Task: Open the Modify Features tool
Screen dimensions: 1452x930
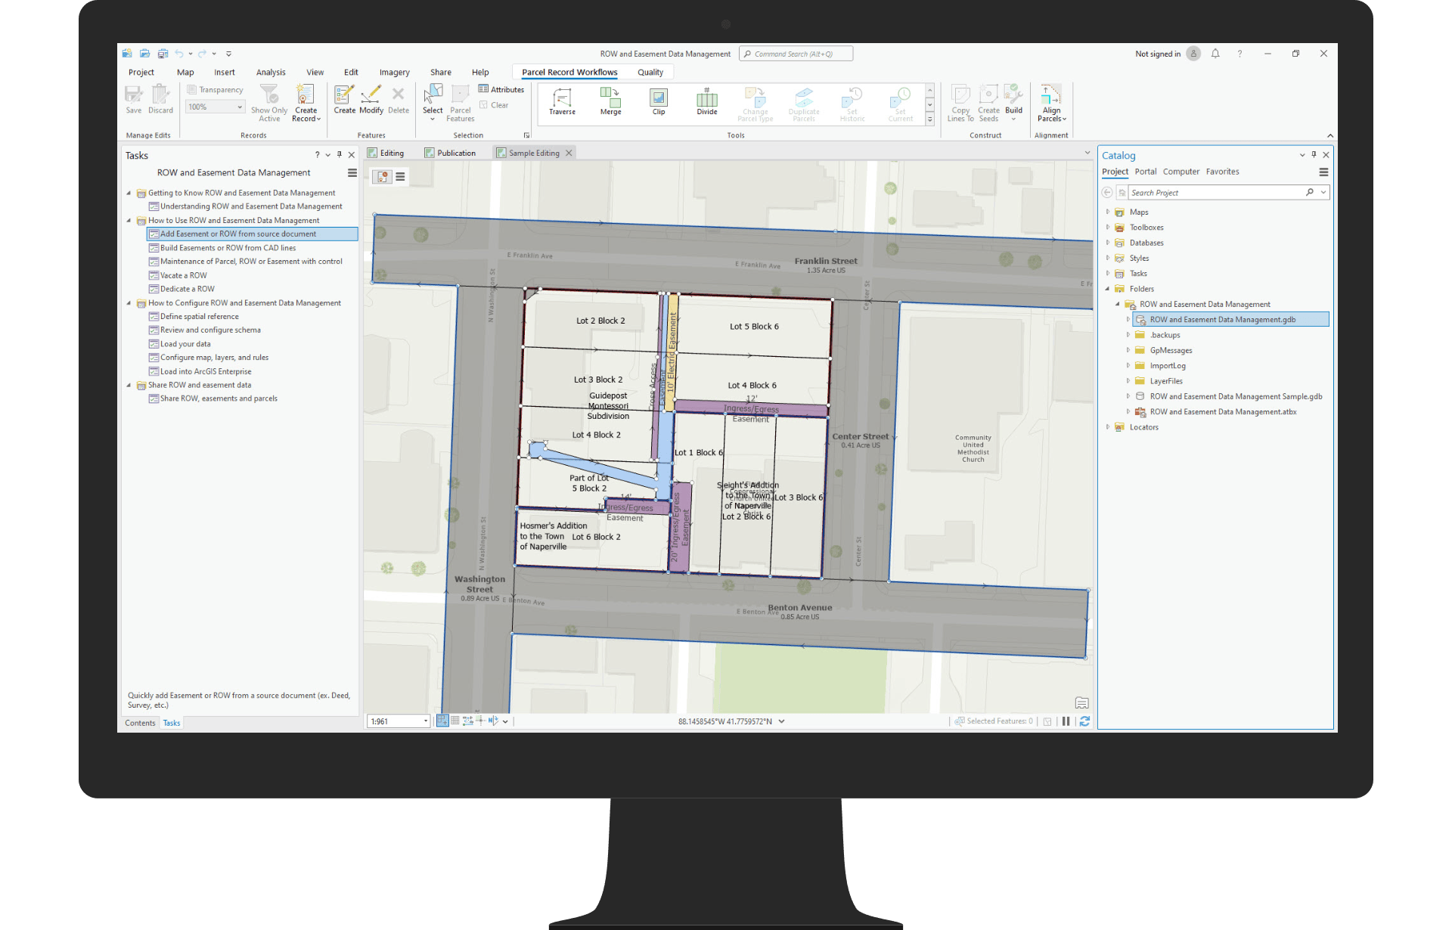Action: [371, 102]
